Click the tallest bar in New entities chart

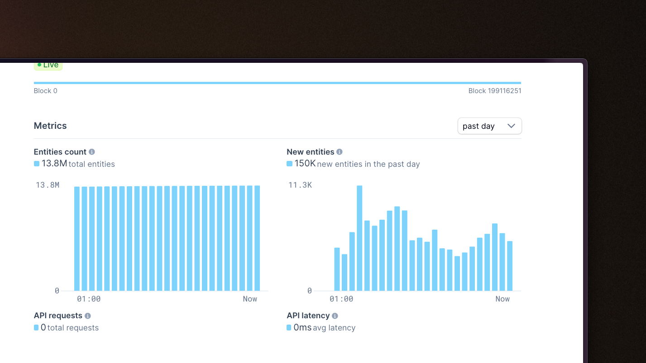coord(359,238)
